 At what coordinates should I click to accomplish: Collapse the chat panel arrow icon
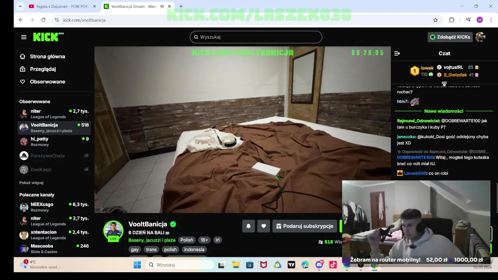(x=397, y=53)
